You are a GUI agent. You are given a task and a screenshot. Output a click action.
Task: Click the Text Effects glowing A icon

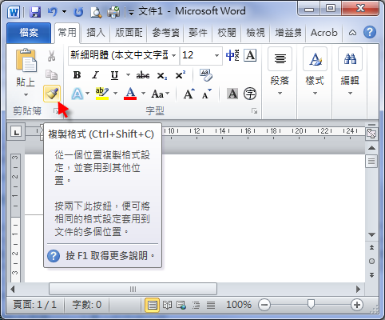77,94
